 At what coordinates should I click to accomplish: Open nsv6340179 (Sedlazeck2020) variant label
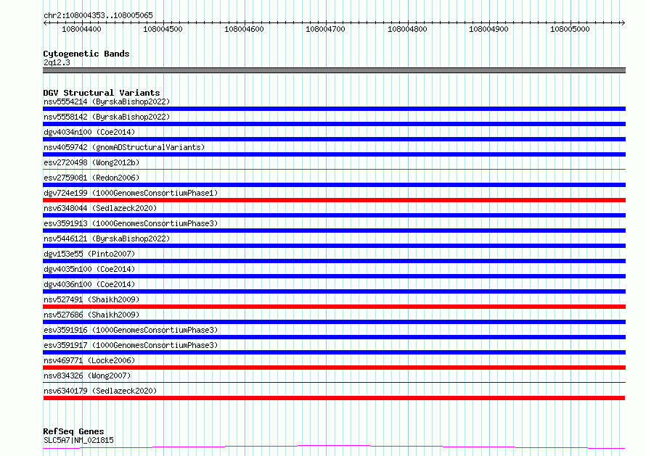coord(100,391)
